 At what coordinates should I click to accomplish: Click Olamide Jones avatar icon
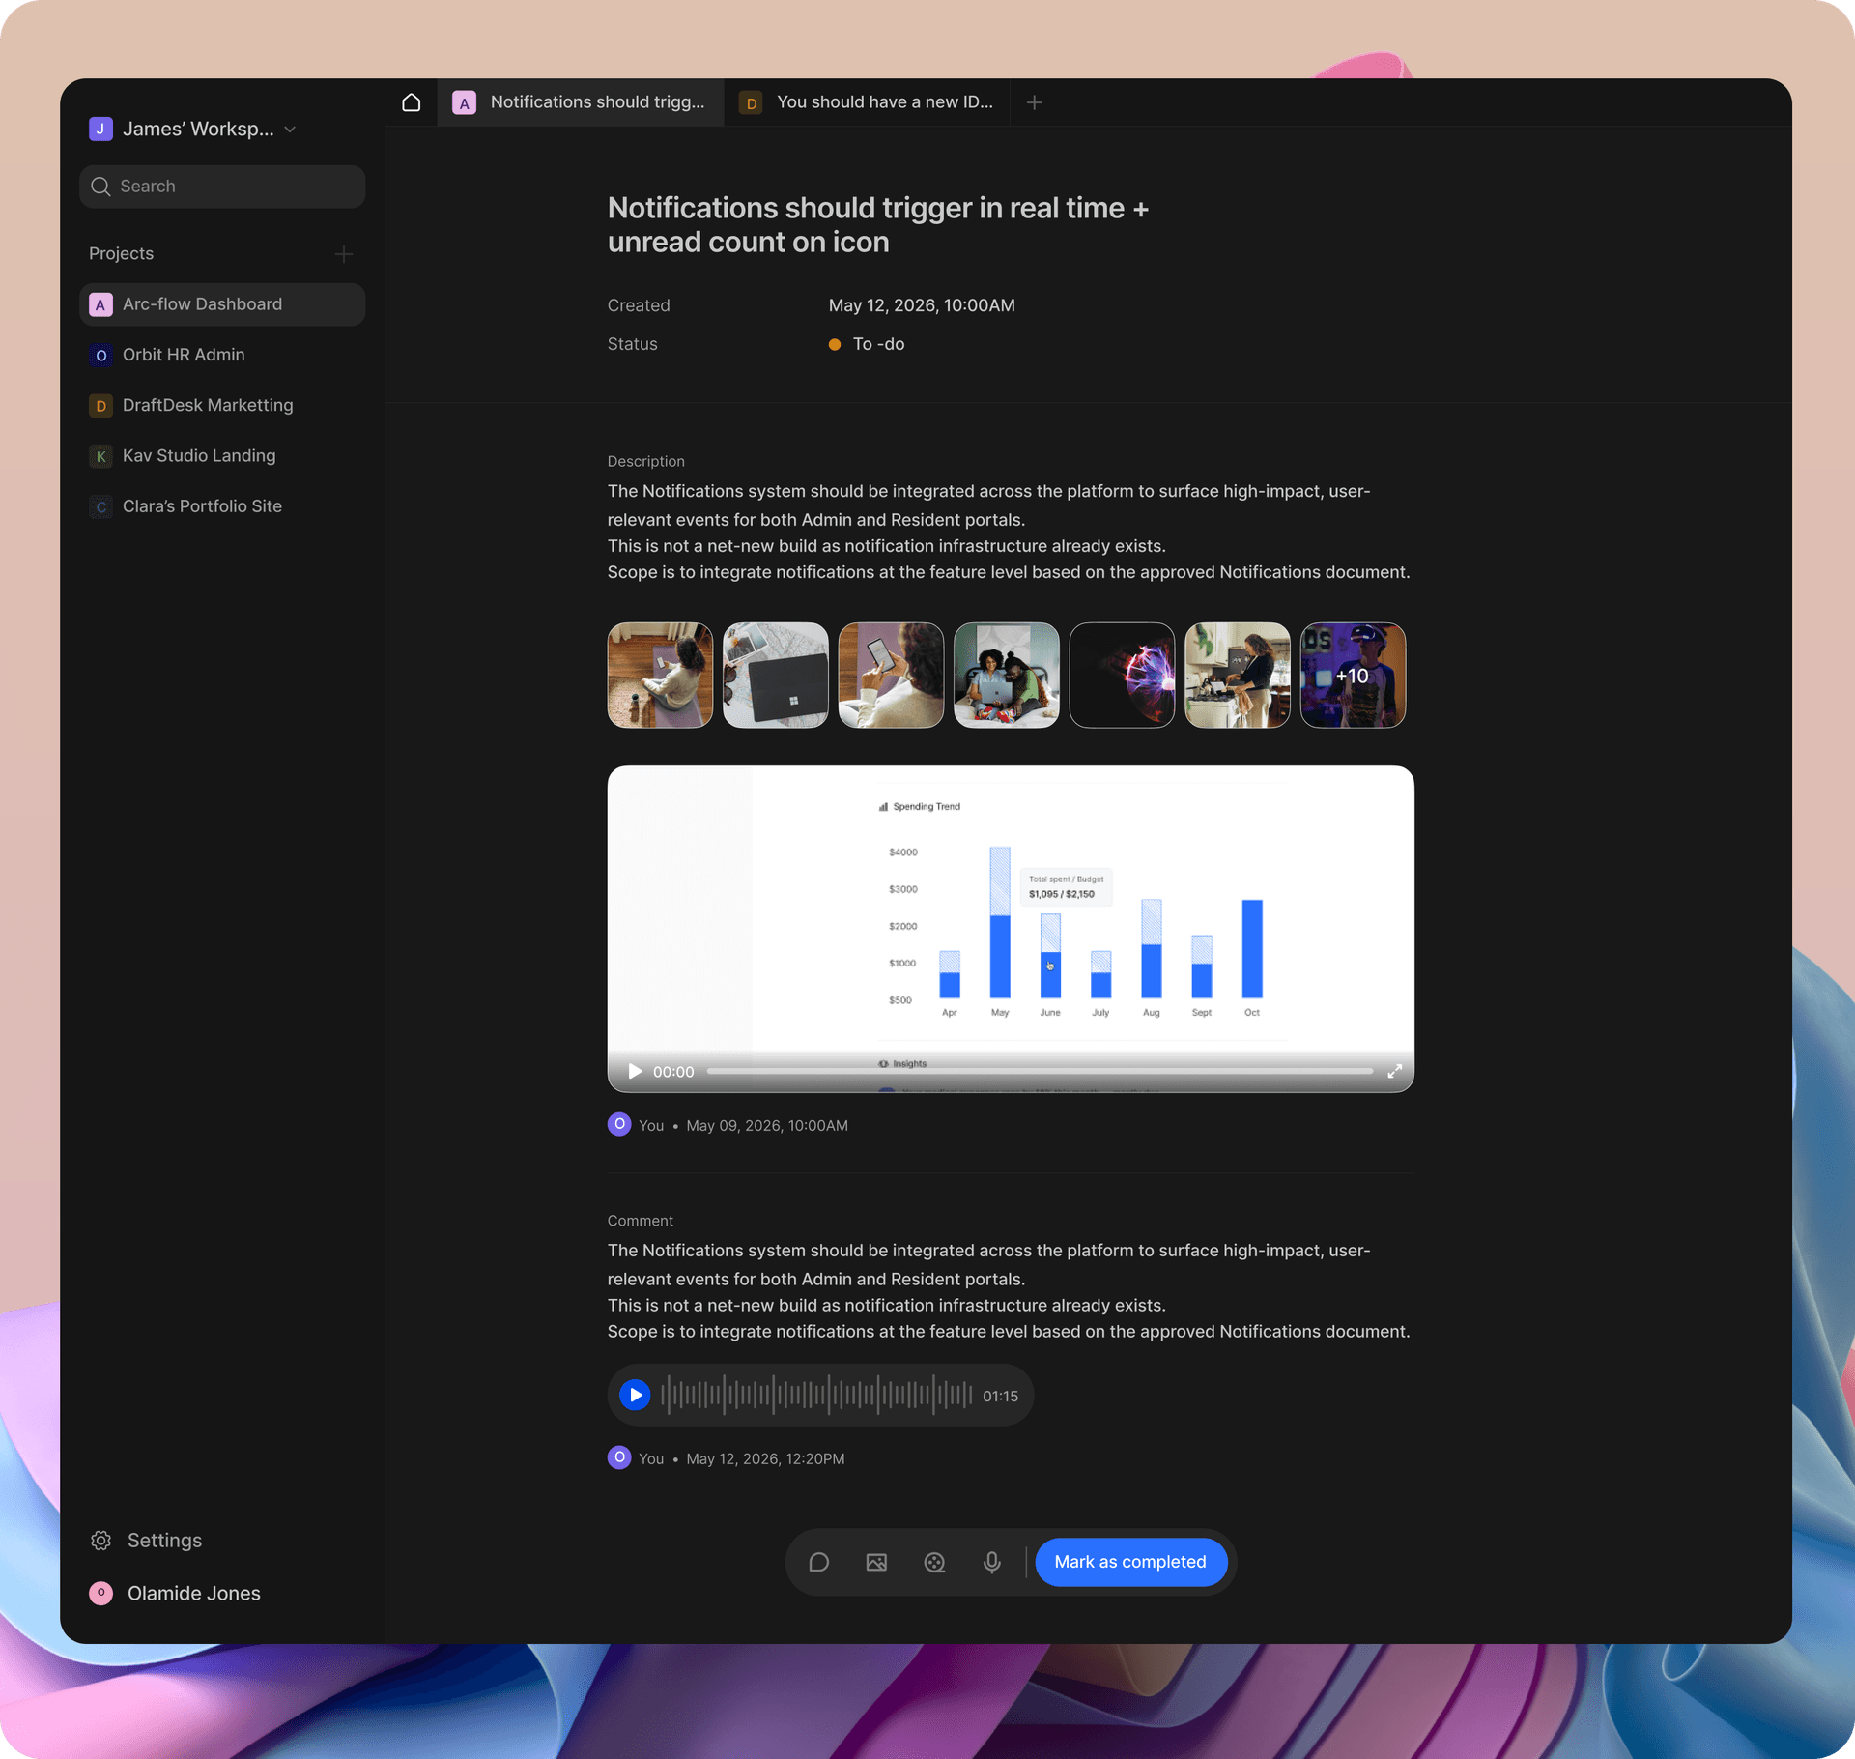[x=101, y=1594]
